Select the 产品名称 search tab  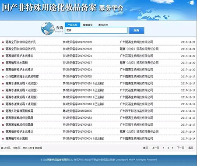pos(72,25)
